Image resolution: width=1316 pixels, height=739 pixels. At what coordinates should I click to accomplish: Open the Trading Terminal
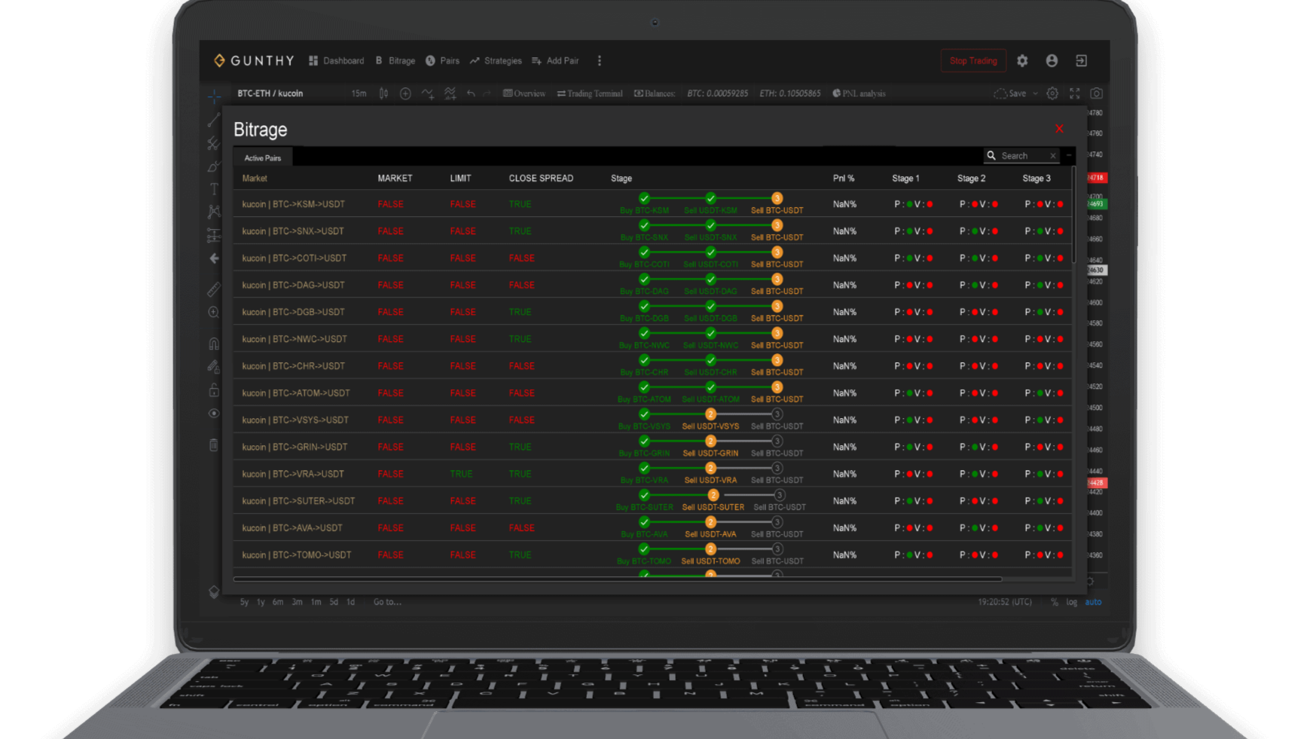click(x=590, y=93)
